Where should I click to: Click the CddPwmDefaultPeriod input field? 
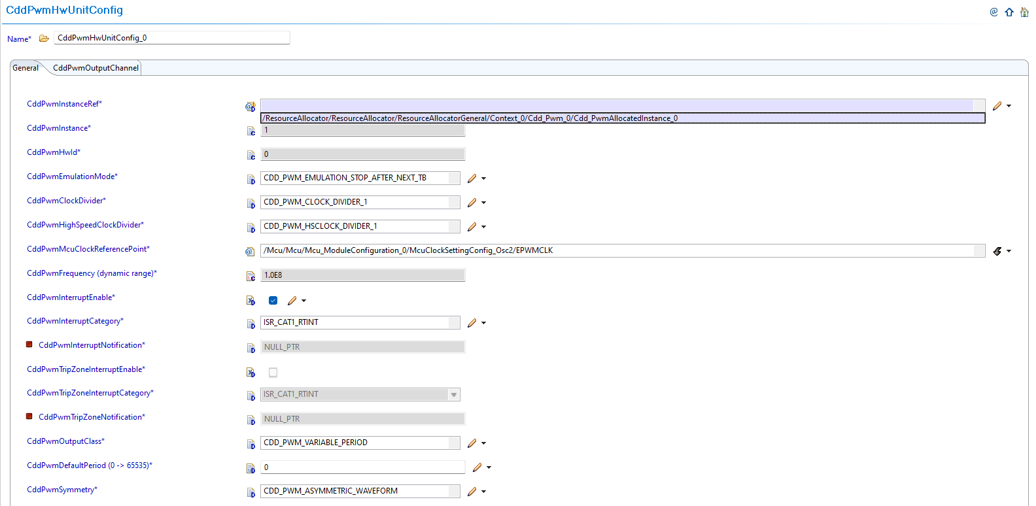[362, 467]
